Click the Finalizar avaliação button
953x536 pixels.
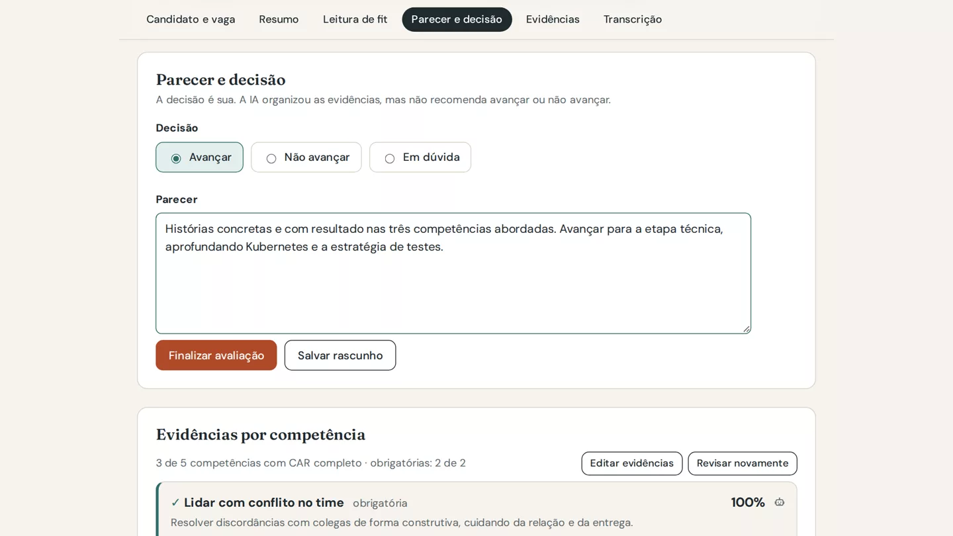click(216, 355)
